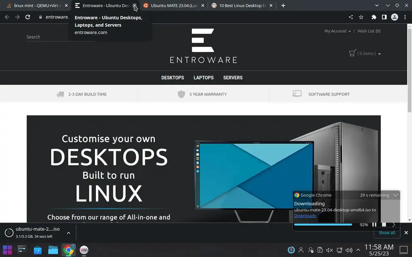Image resolution: width=412 pixels, height=257 pixels.
Task: Bookmark this page with star icon
Action: 361,17
